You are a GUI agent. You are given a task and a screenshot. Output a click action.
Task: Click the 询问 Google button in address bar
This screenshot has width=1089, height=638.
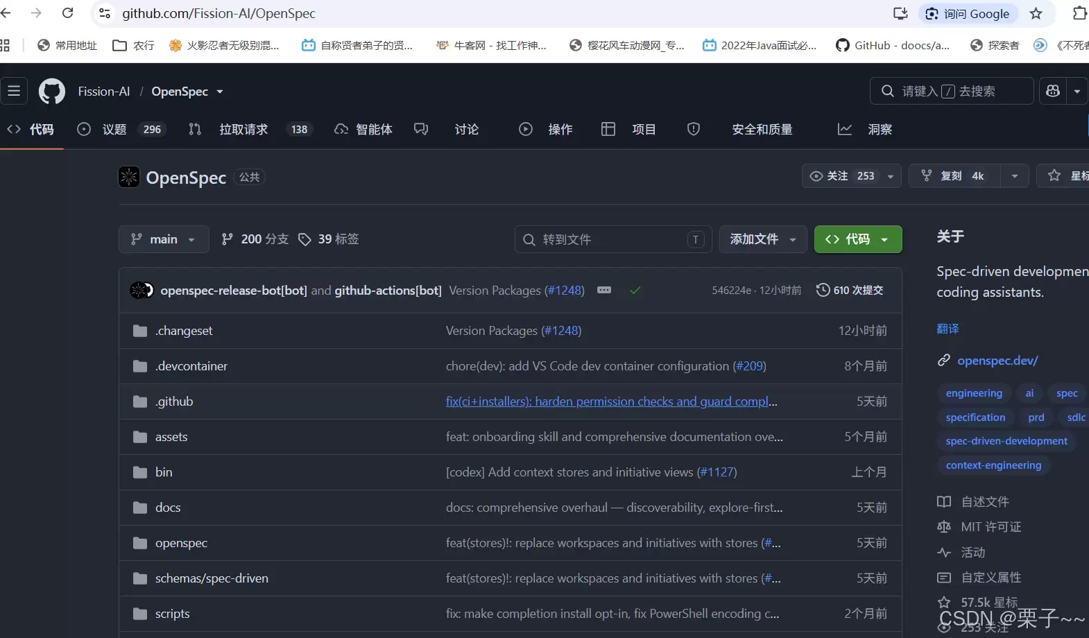pos(968,13)
